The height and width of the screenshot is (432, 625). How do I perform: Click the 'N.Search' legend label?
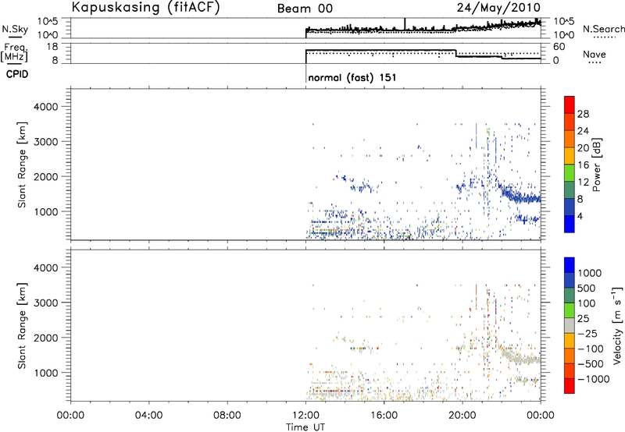coord(603,29)
